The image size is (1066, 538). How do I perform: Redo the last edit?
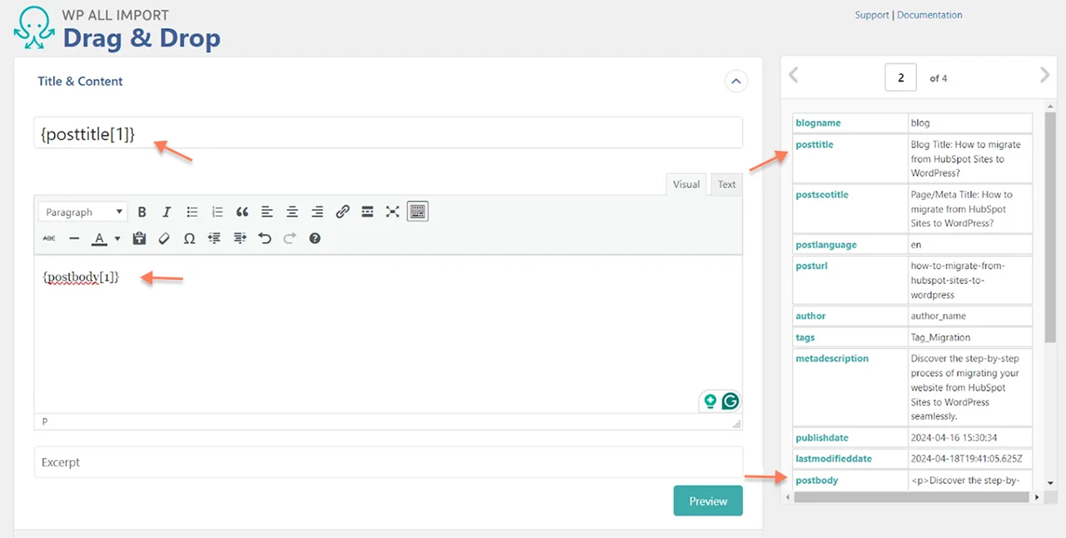tap(290, 238)
